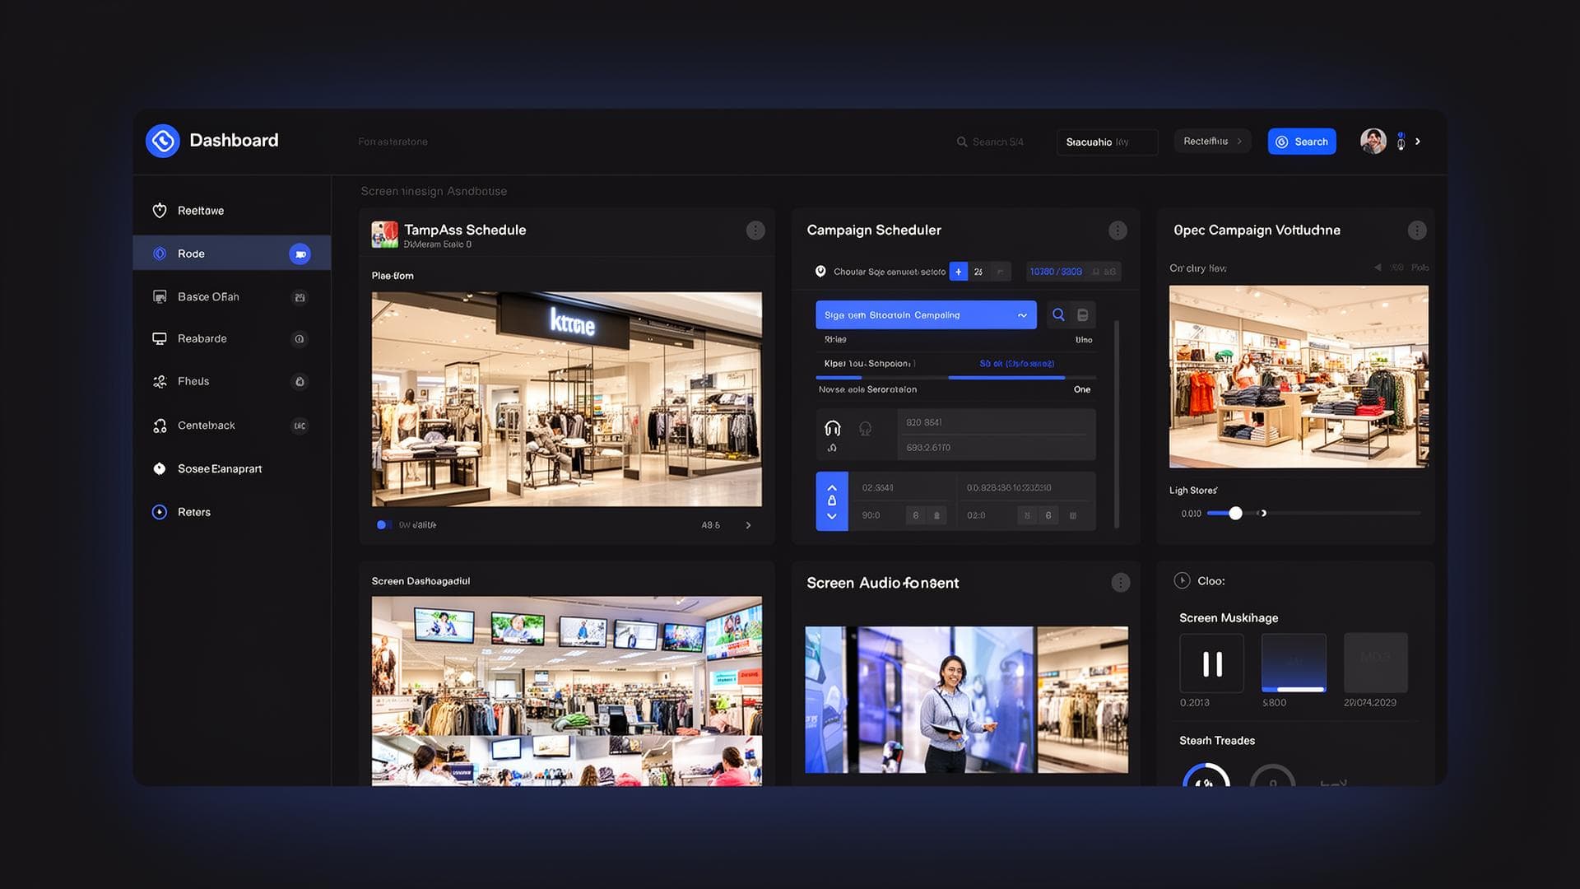This screenshot has width=1580, height=889.
Task: Toggle the blue switch beside the Rode entry
Action: (300, 254)
